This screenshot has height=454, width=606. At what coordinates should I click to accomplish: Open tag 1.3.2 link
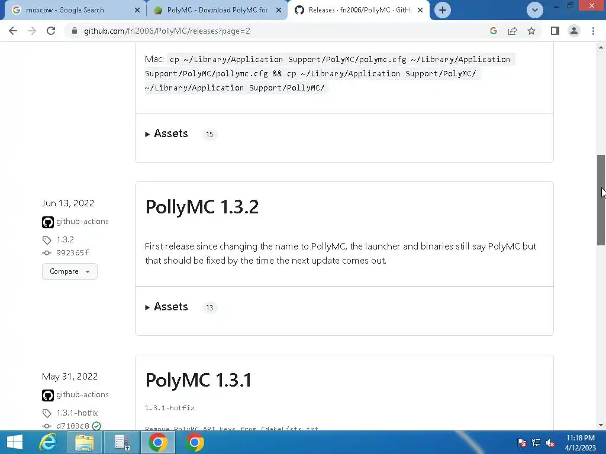[65, 239]
